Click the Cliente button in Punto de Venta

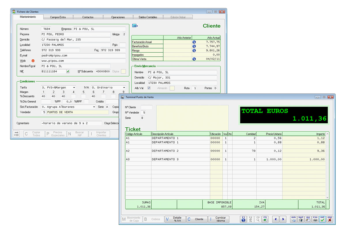pos(197,219)
